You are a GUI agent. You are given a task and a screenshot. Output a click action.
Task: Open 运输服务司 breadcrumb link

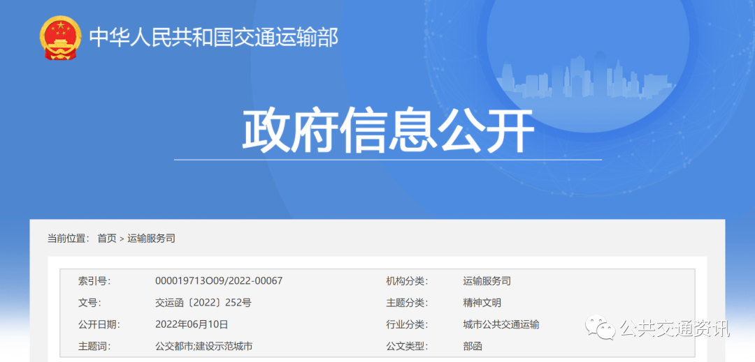(151, 239)
